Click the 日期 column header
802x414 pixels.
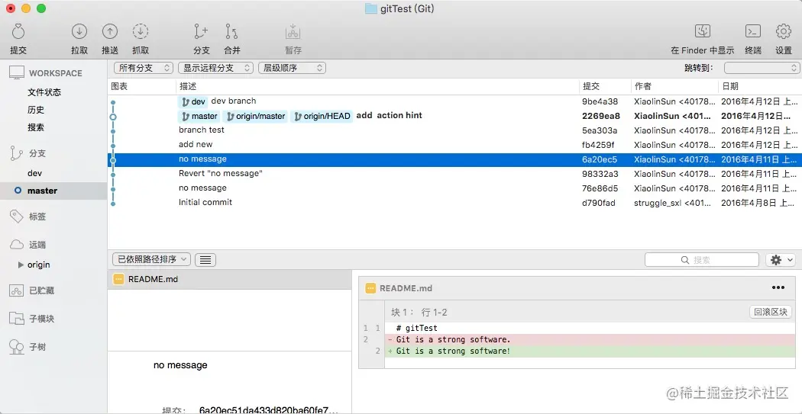(759, 87)
